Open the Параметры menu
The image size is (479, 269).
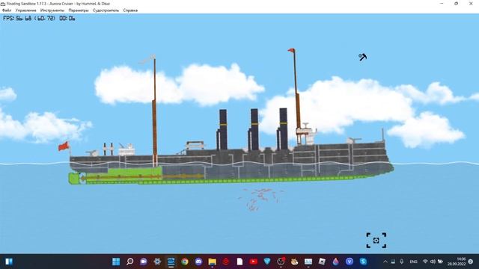[79, 10]
